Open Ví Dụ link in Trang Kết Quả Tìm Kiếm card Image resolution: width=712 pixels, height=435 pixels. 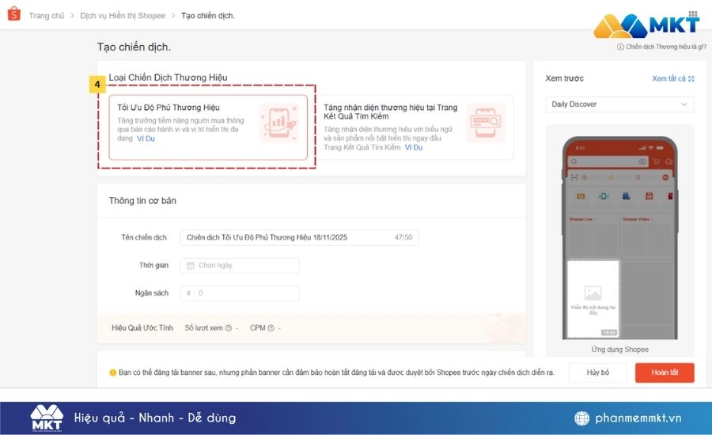click(x=414, y=148)
